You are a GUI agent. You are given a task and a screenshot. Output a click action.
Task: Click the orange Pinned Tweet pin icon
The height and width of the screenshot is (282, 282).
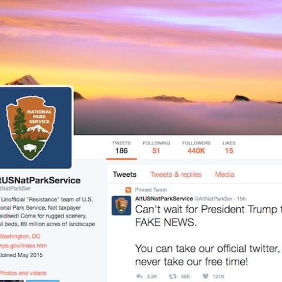128,190
